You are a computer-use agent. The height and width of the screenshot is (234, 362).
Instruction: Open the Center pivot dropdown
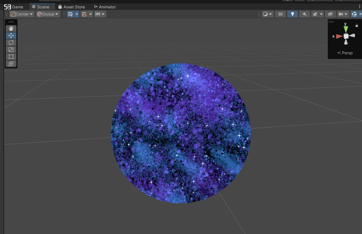[x=21, y=14]
